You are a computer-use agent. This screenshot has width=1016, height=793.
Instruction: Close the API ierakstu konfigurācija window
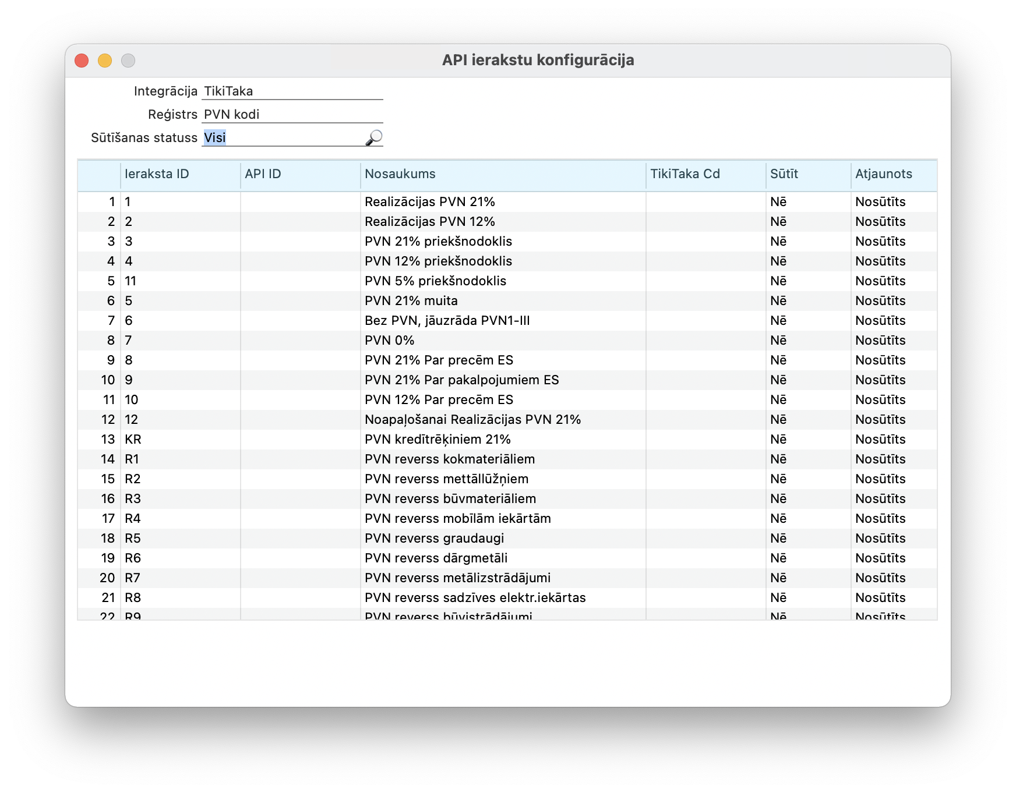(82, 61)
